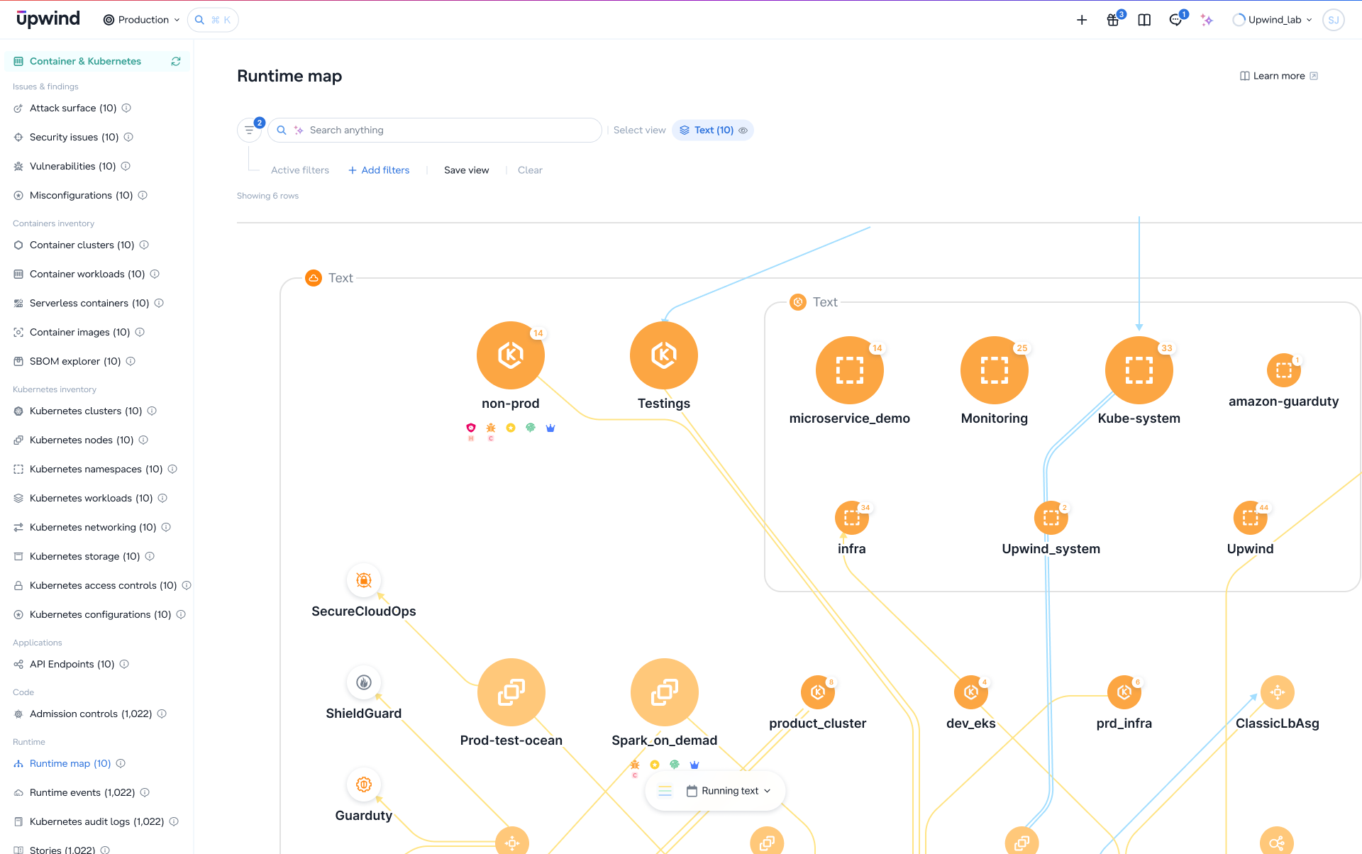Open the filter options icon button
The image size is (1362, 854).
tap(249, 131)
